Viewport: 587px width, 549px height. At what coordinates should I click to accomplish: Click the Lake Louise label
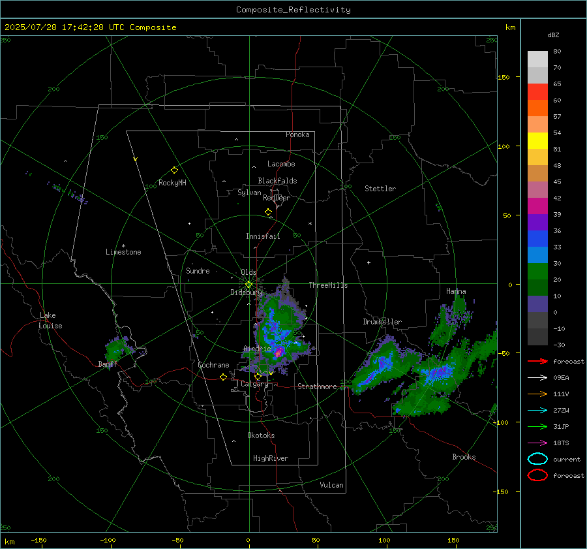click(51, 321)
